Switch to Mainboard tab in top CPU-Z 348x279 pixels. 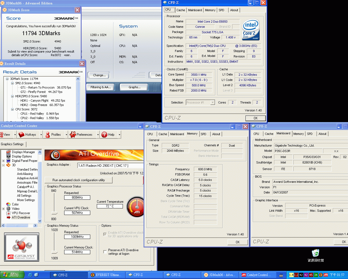195,10
